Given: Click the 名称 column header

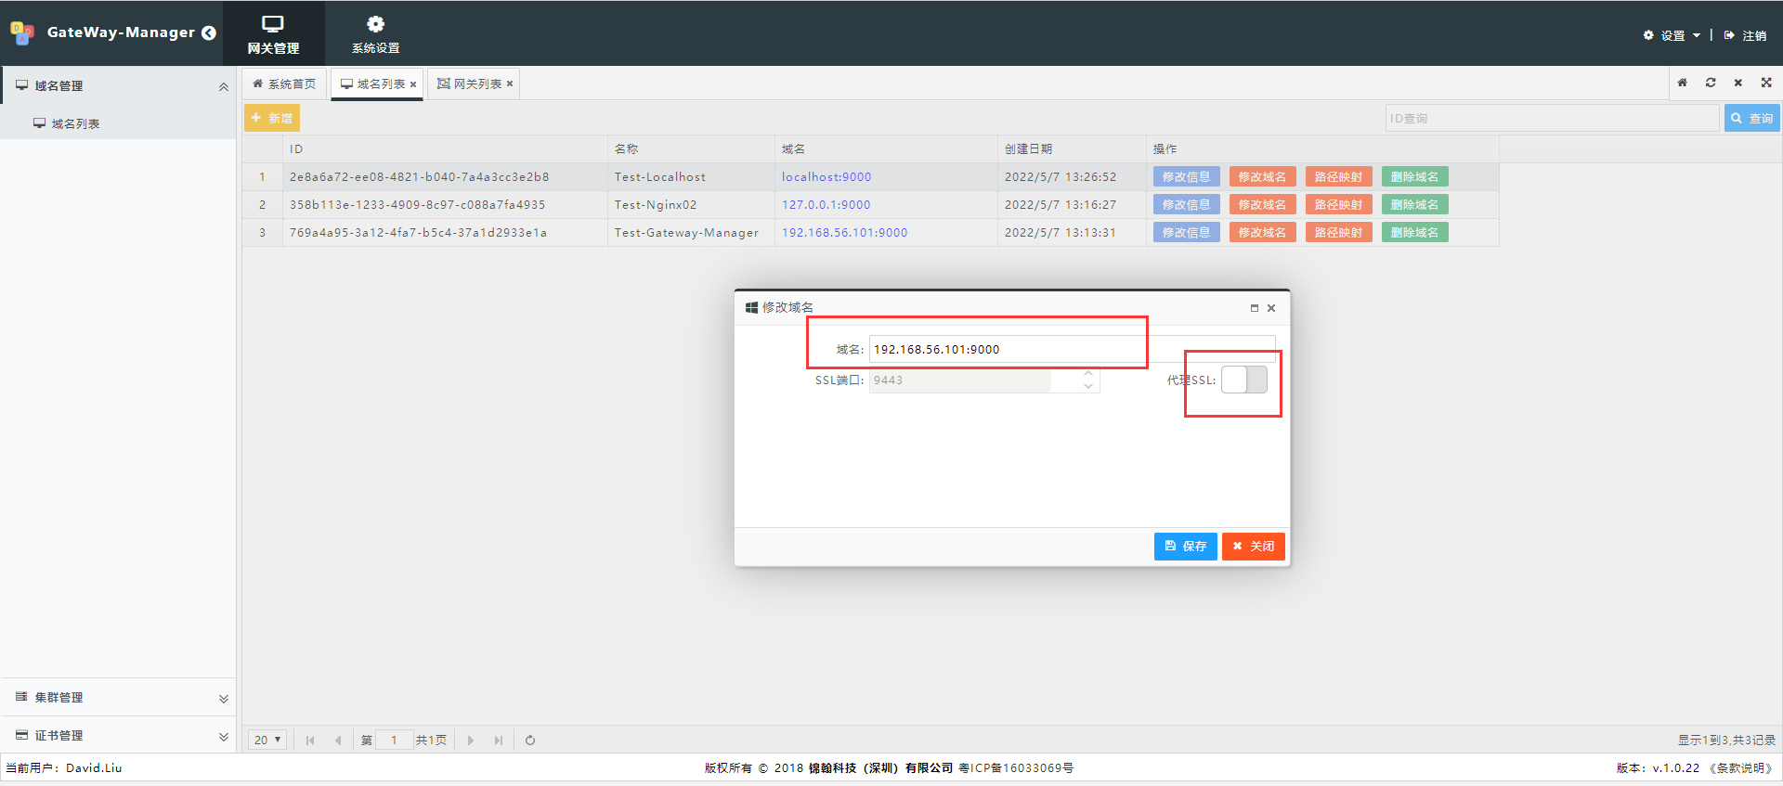Looking at the screenshot, I should 691,149.
